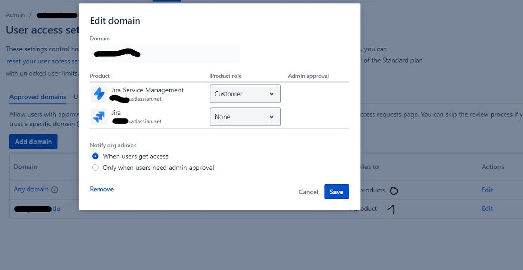This screenshot has width=523, height=270.
Task: Click Edit for the .edu domain row
Action: [487, 209]
